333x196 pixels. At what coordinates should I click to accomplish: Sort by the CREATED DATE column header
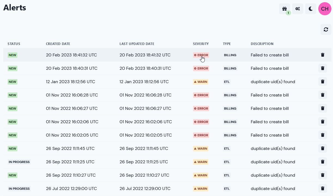[58, 44]
